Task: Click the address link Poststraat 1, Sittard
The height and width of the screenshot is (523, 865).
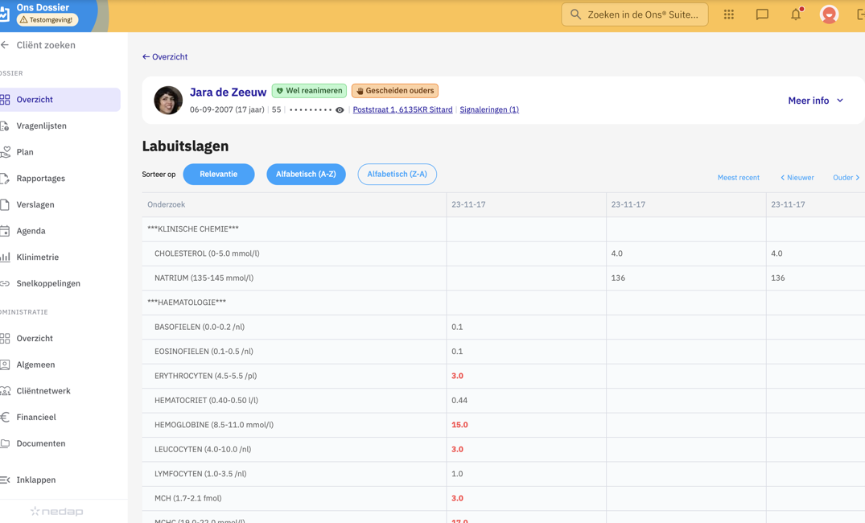Action: click(x=402, y=110)
